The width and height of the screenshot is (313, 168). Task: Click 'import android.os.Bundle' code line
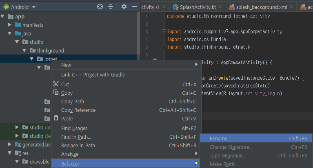coord(197,39)
